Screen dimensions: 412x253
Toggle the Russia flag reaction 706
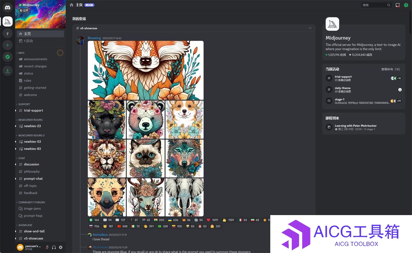[94, 226]
